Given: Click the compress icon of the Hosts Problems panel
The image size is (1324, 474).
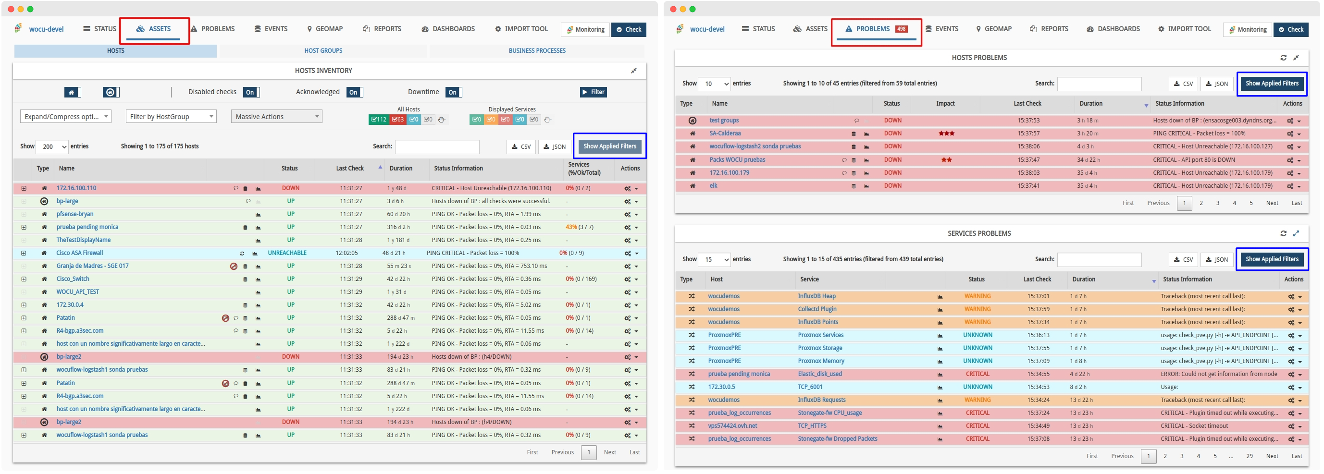Looking at the screenshot, I should coord(1296,58).
